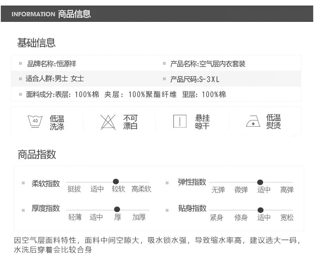Viewport: 314px width, 257px height.
Task: Click the 贴身指数 slider dot
Action: [260, 210]
